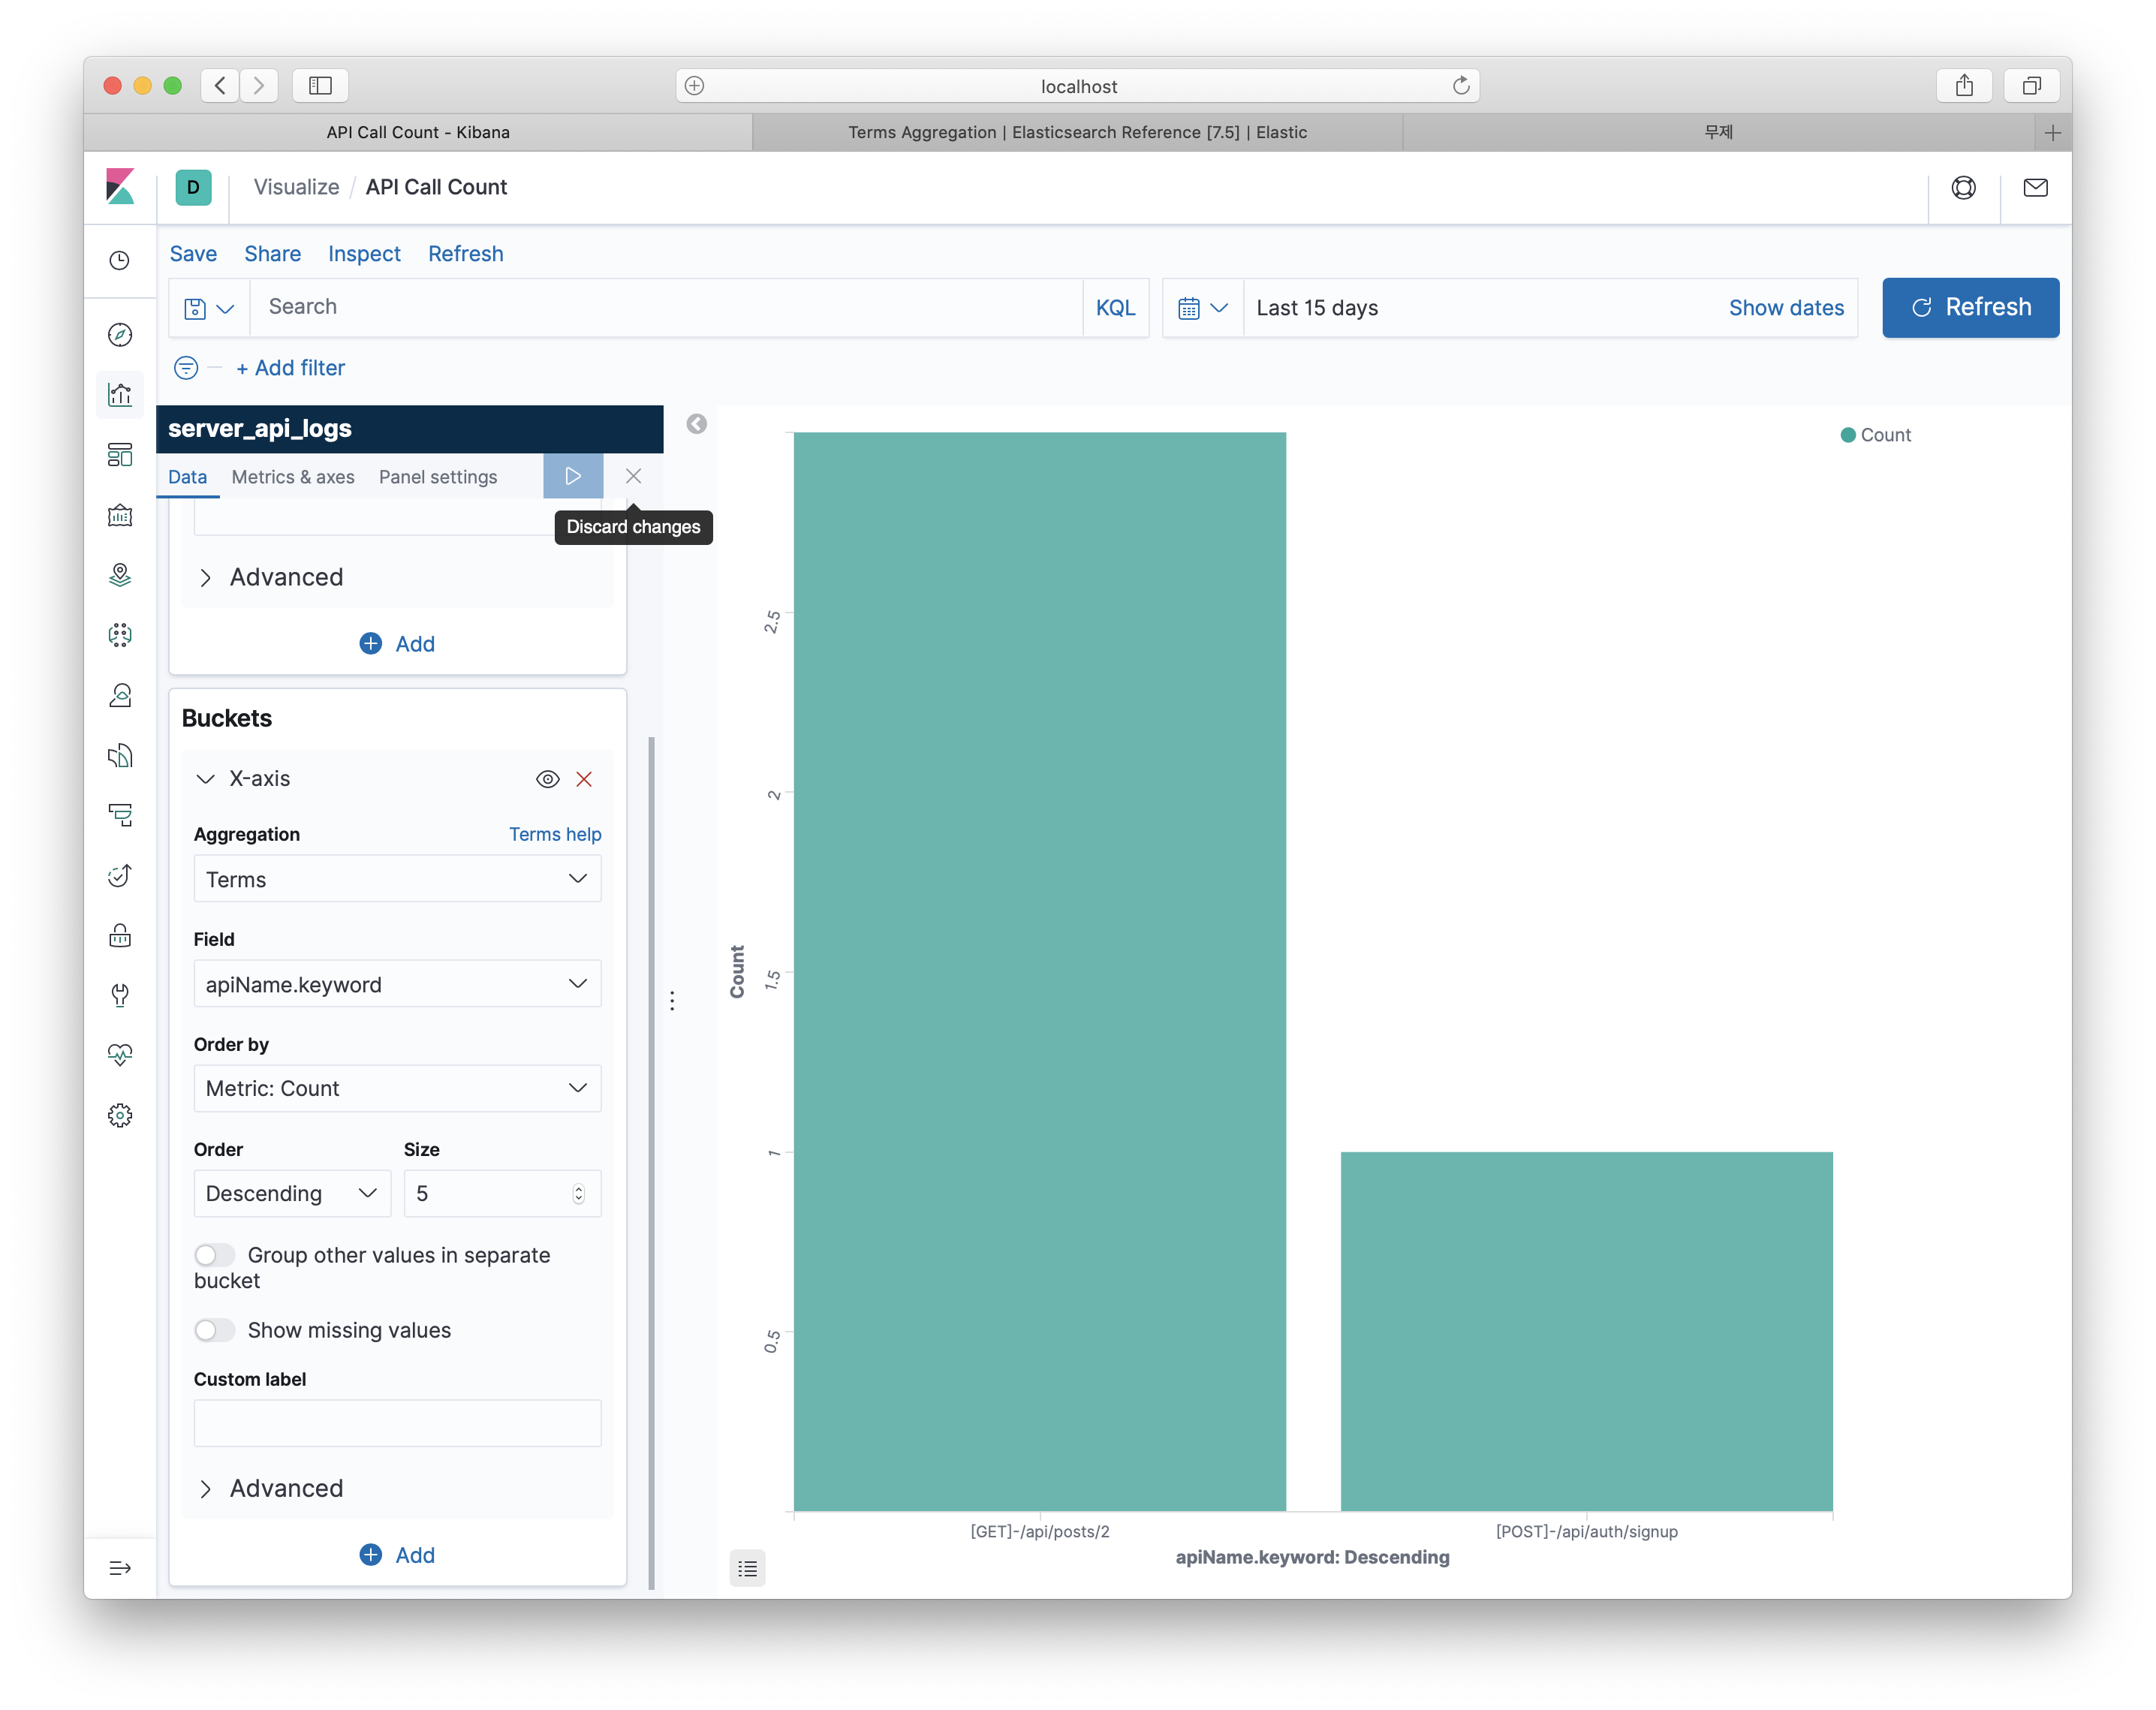Toggle the chart legend list icon
Viewport: 2156px width, 1710px height.
747,1568
